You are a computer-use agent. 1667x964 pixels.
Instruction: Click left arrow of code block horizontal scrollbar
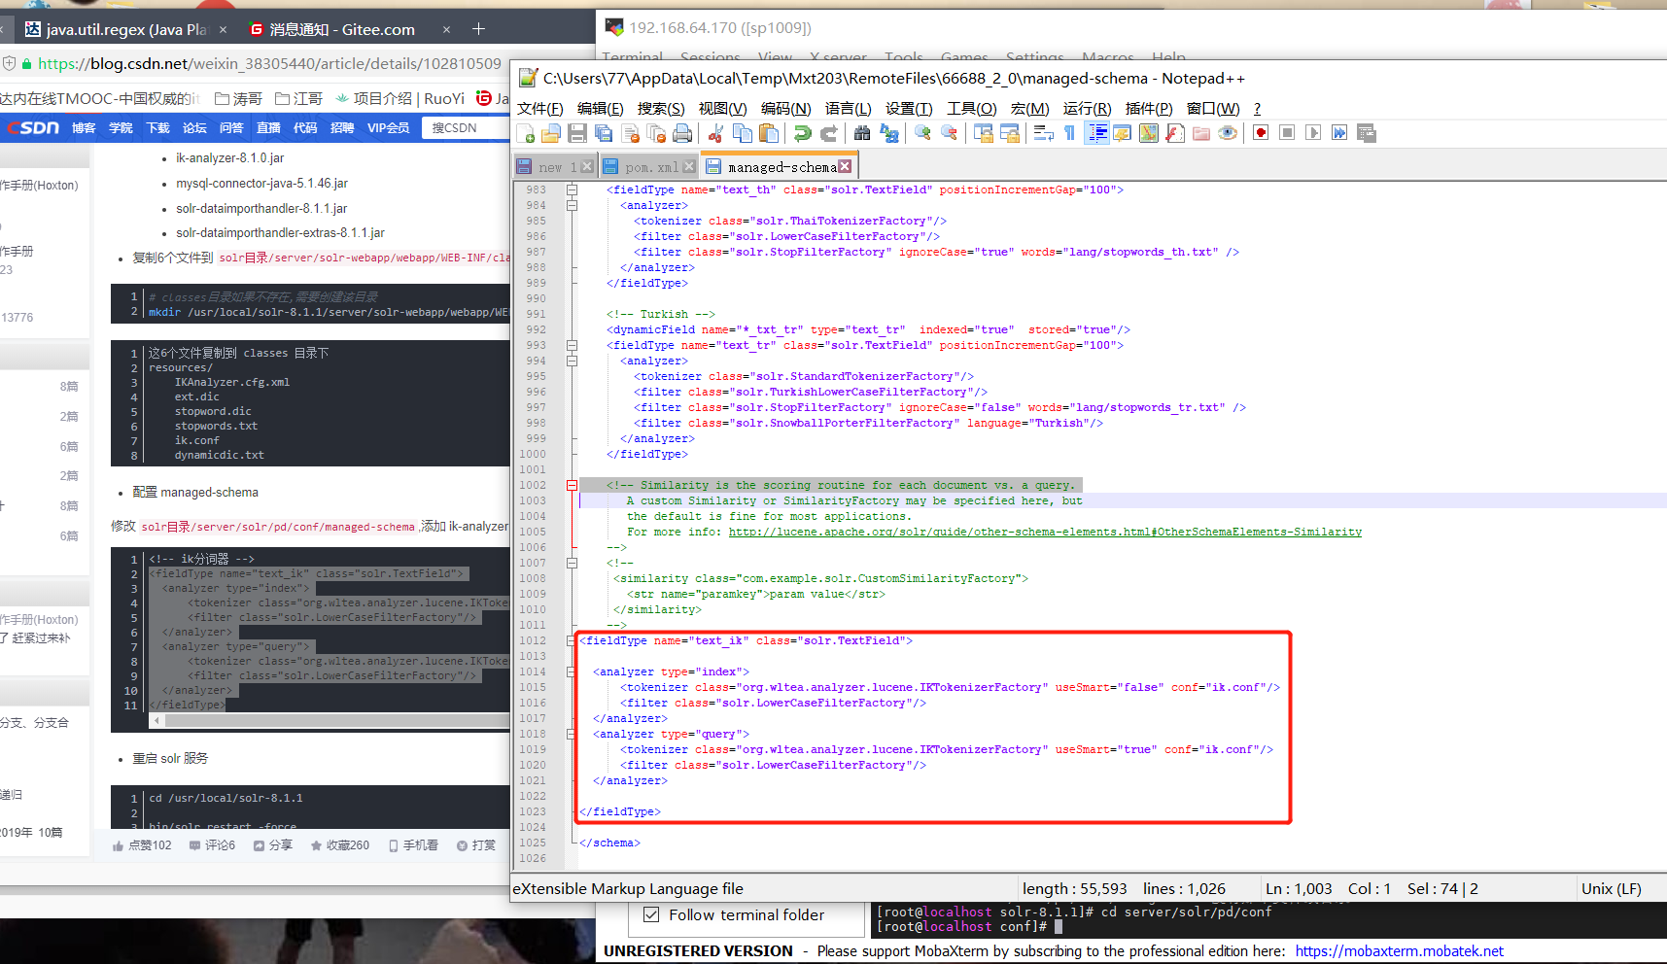click(156, 721)
